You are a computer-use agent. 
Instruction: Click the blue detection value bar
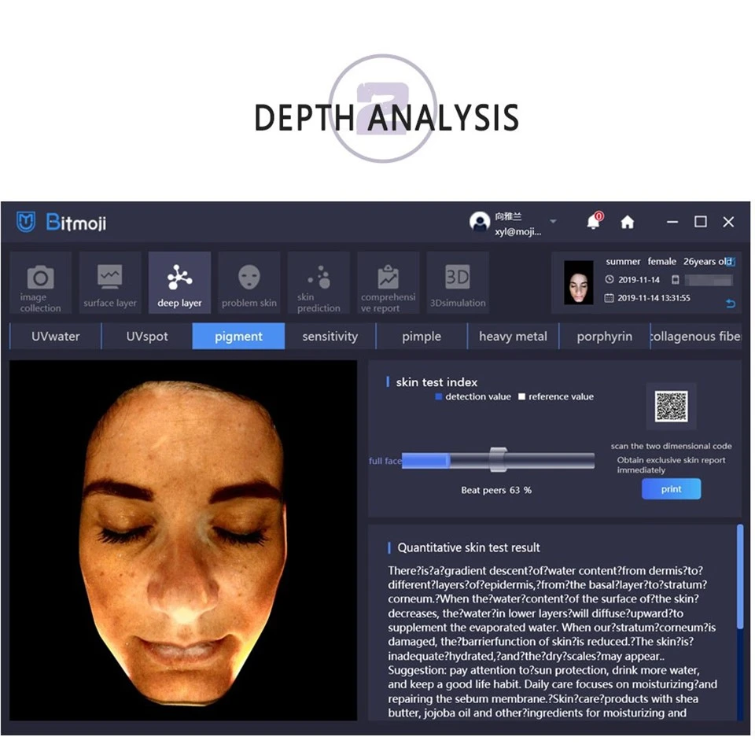[x=425, y=461]
